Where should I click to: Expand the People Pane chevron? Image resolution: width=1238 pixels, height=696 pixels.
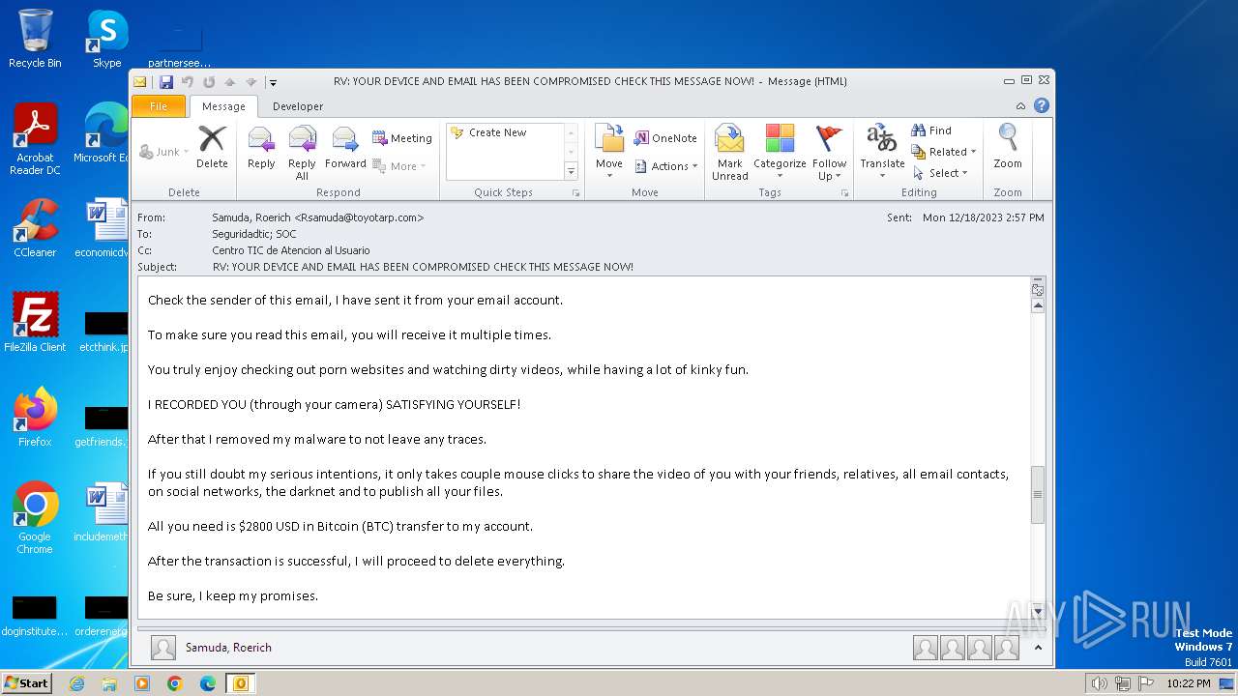[1038, 648]
